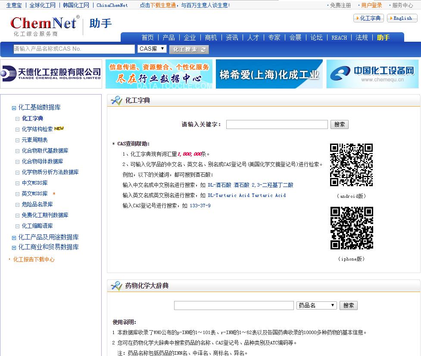Open 危险品名录库 in the sidebar
The image size is (421, 356).
pyautogui.click(x=37, y=204)
